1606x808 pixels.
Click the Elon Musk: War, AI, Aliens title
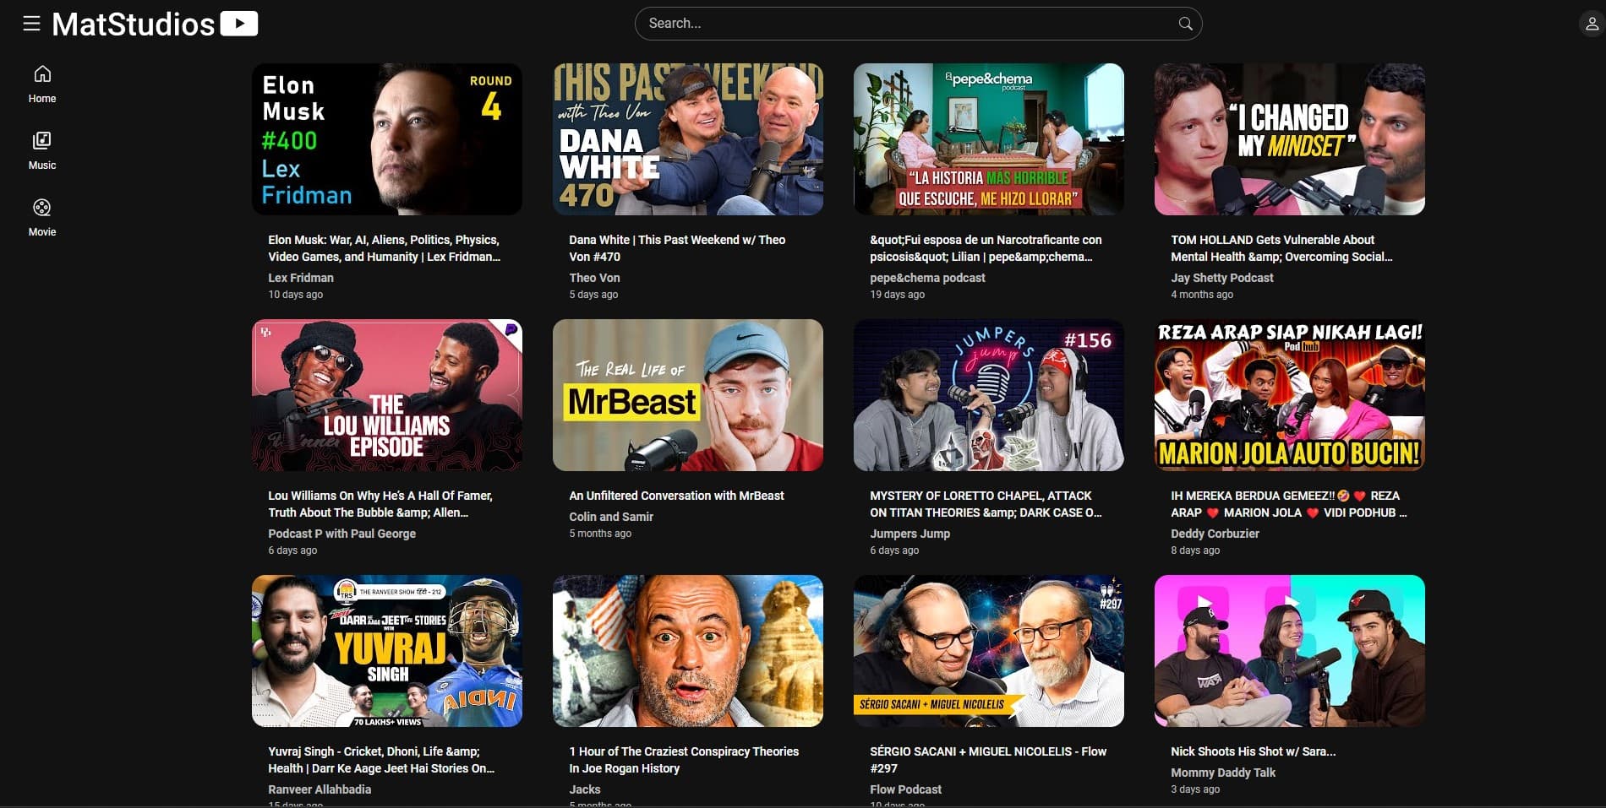pos(385,248)
